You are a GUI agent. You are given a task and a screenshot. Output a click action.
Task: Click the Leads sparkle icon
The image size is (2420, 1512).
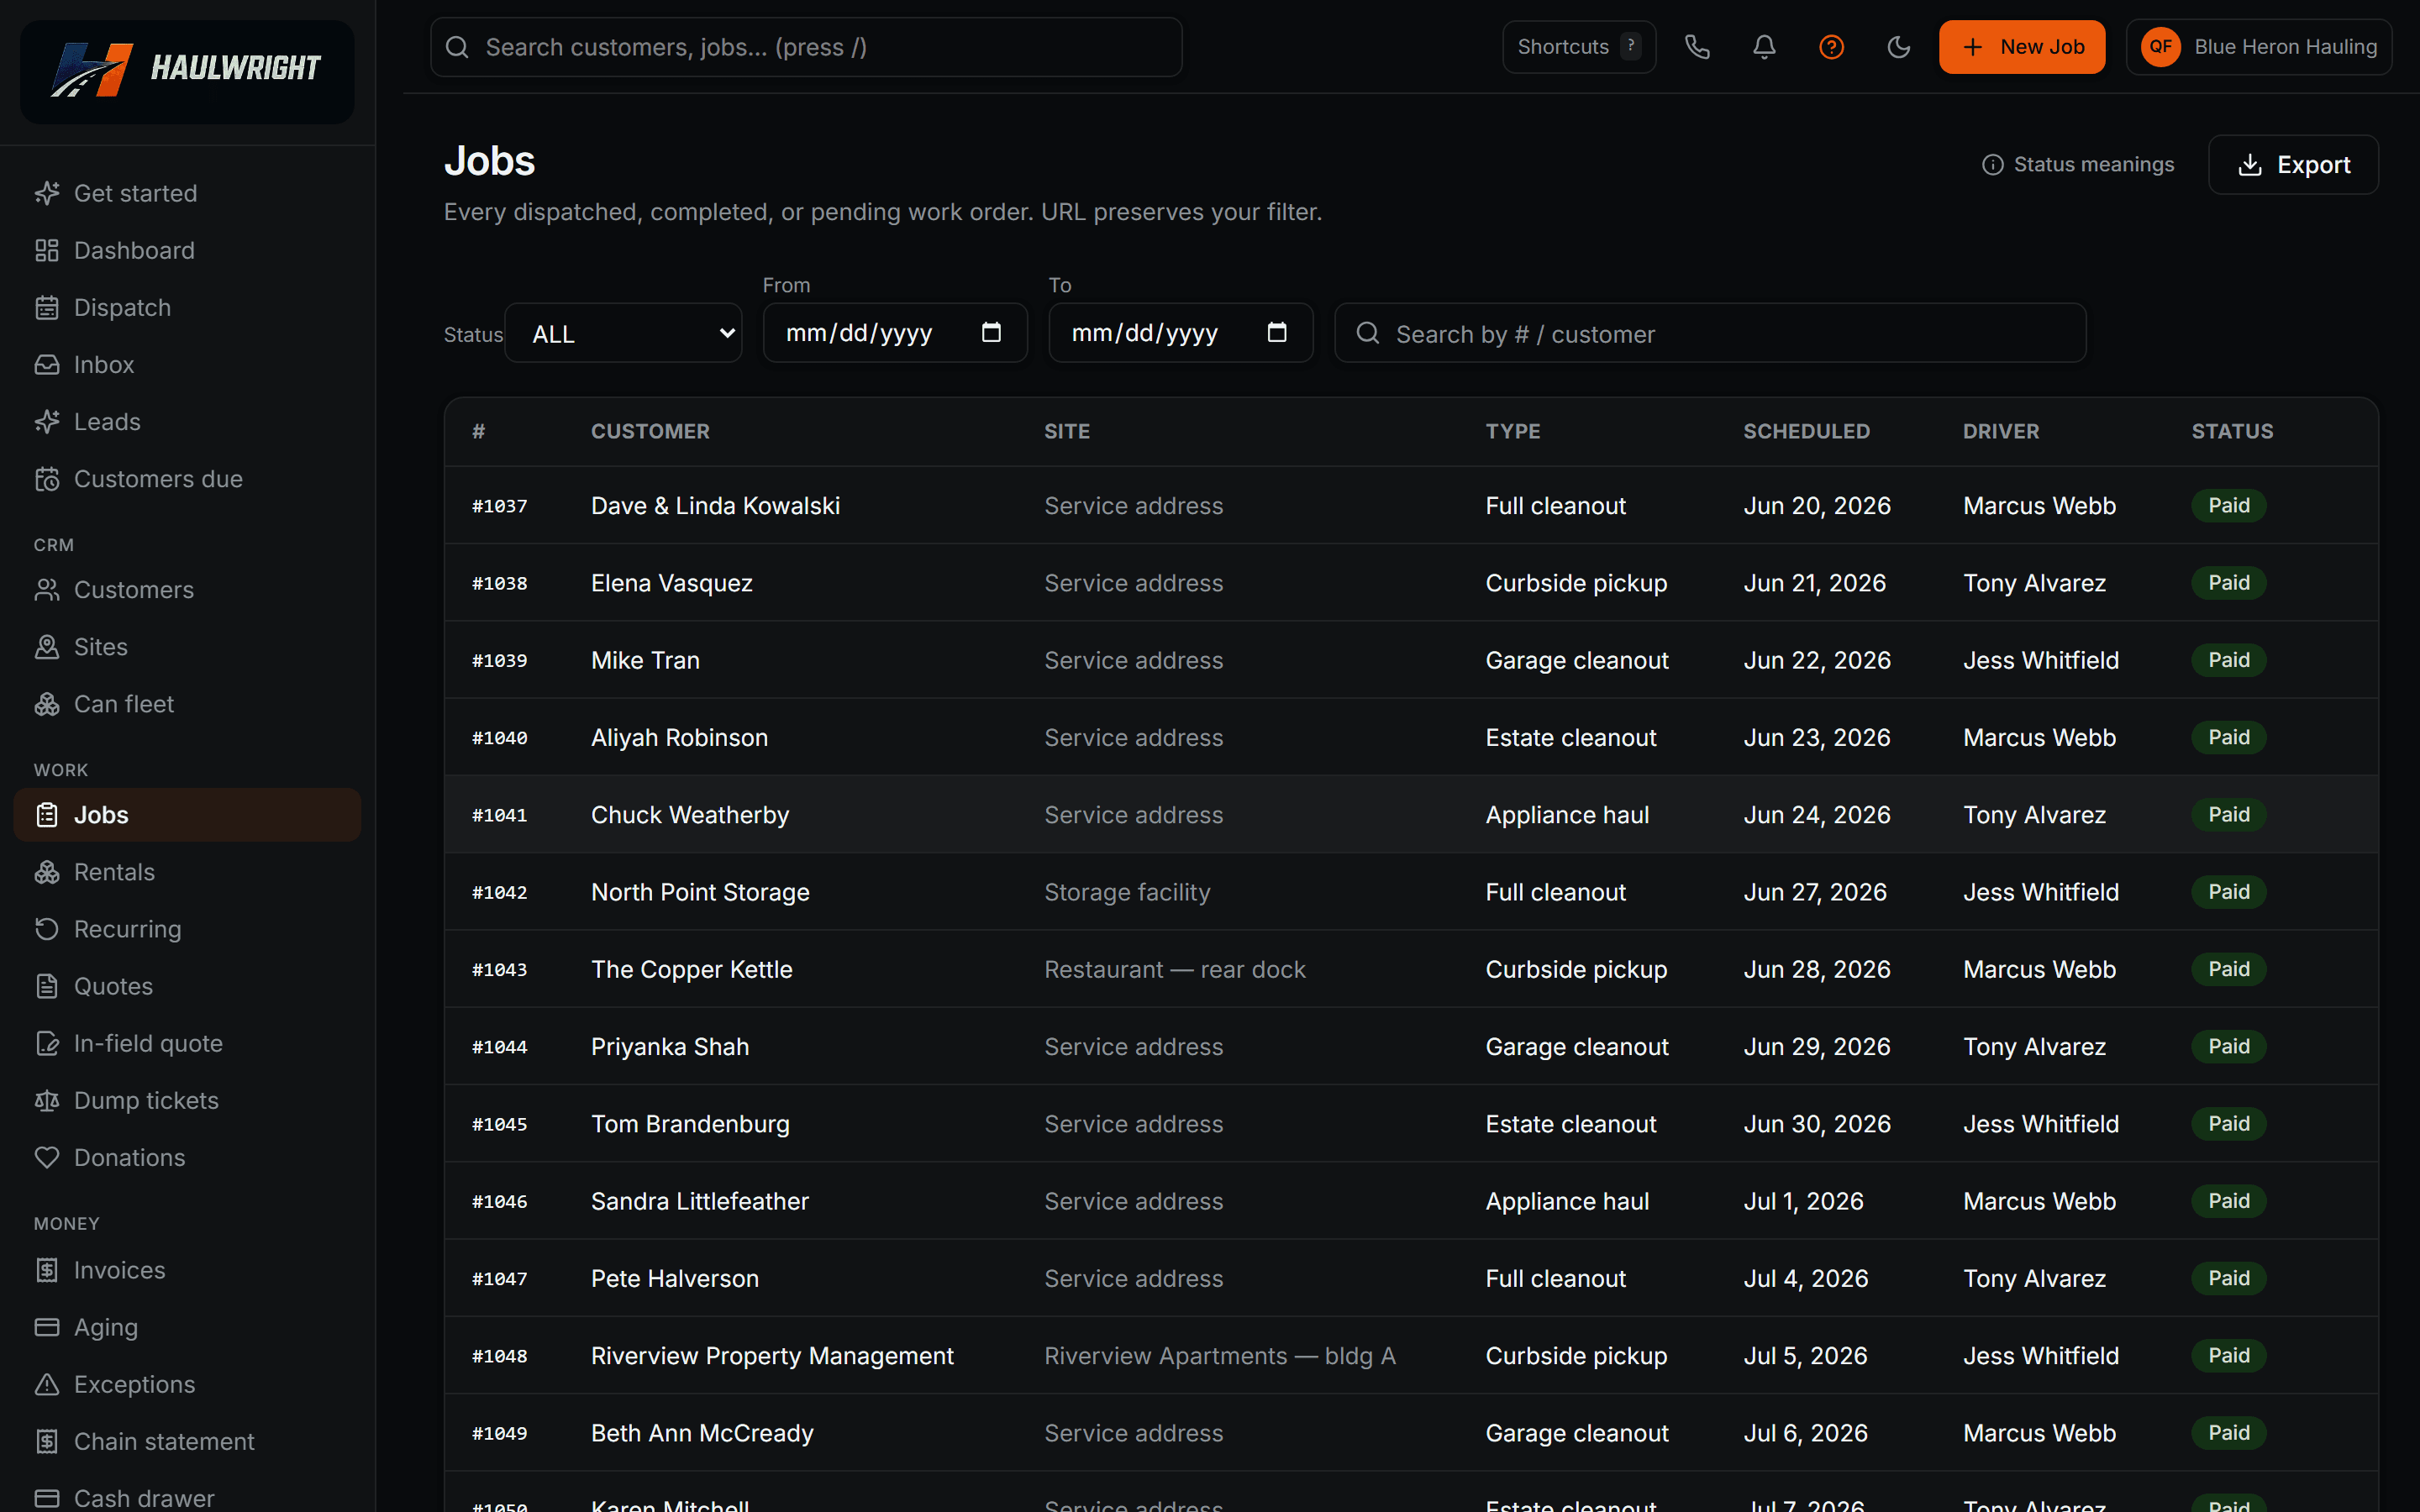[47, 421]
